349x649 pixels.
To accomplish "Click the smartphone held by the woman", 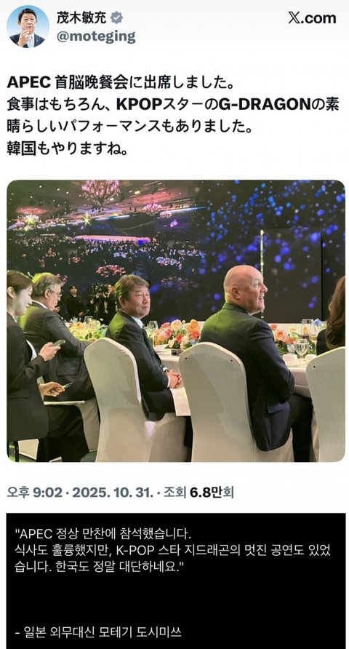I will coord(59,343).
